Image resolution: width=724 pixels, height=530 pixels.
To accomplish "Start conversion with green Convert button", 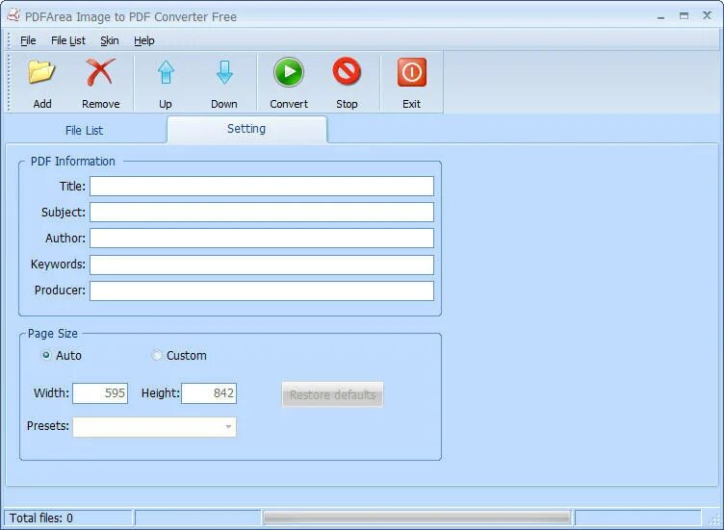I will (x=289, y=72).
